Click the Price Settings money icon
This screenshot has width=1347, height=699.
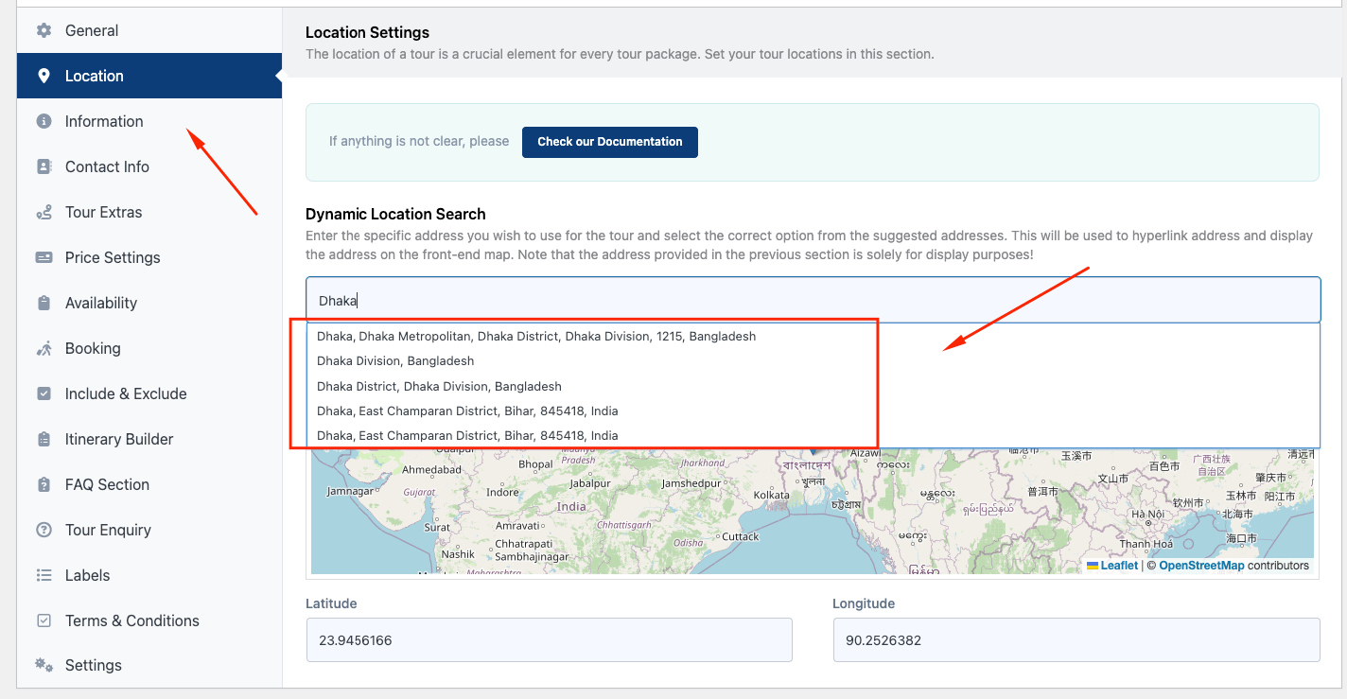tap(44, 257)
